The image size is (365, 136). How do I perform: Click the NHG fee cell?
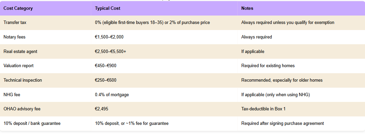click(12, 95)
